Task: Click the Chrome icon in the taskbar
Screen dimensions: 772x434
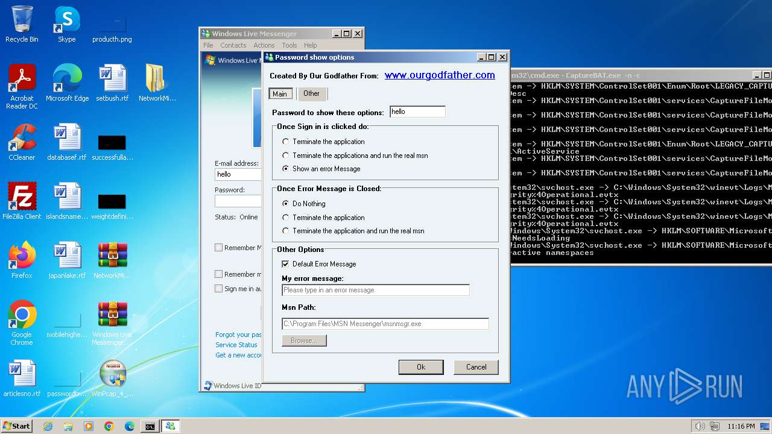Action: (109, 426)
